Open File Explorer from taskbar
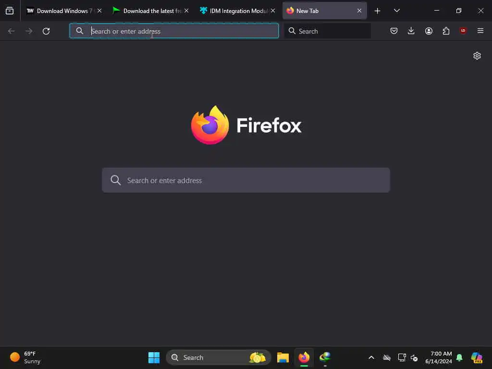This screenshot has height=369, width=492. (x=283, y=357)
